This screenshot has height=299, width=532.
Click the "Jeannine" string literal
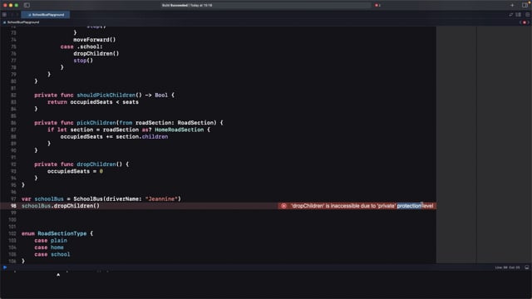[x=161, y=199]
